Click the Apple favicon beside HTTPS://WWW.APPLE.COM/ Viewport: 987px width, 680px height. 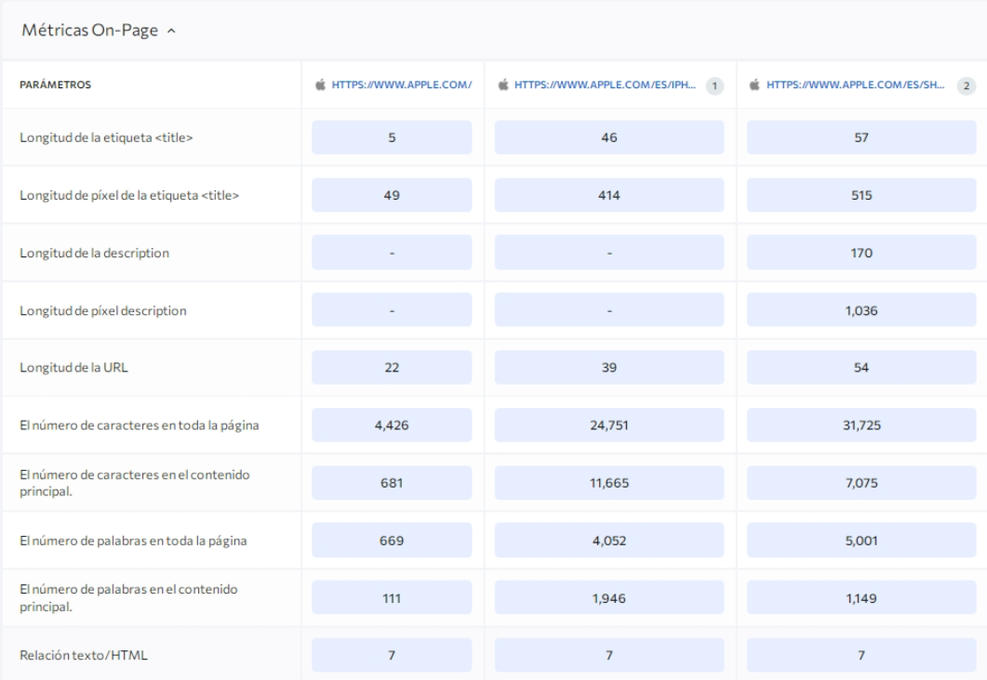click(x=320, y=85)
